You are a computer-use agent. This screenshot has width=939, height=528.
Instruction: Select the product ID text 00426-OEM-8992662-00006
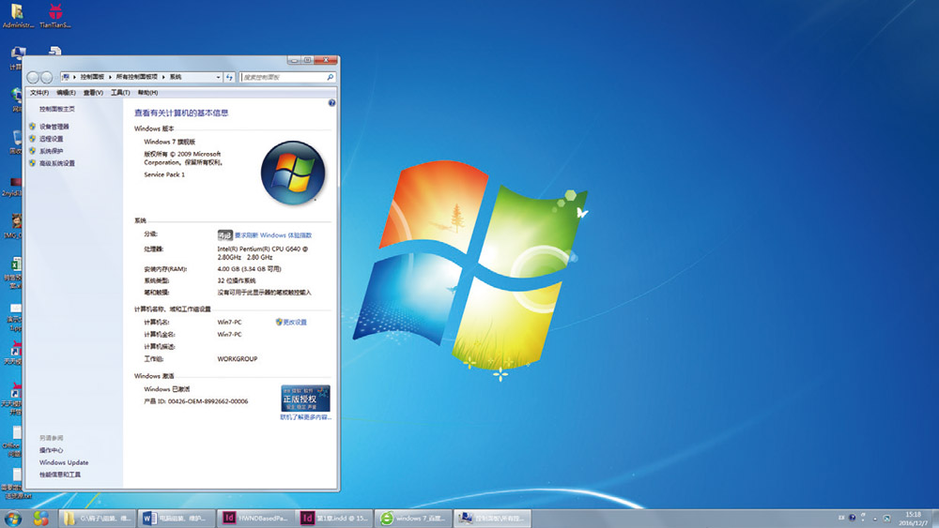tap(208, 401)
